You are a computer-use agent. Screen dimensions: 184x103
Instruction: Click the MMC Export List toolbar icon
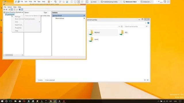point(17,9)
